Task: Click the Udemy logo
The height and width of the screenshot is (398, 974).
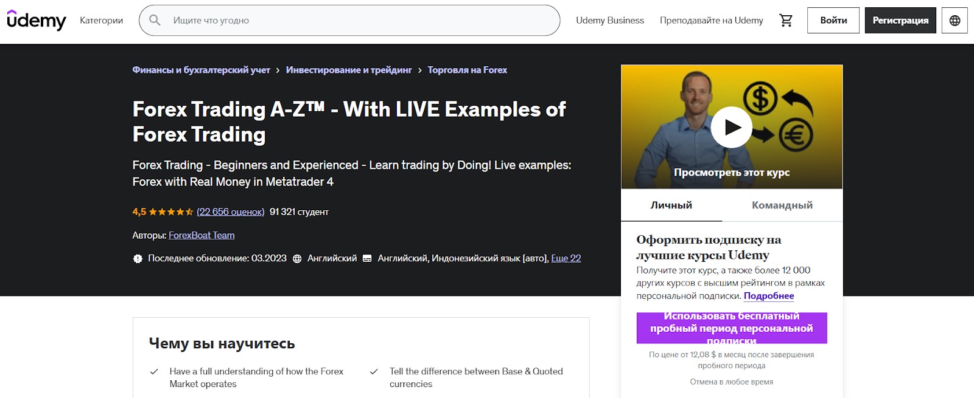Action: click(x=37, y=20)
